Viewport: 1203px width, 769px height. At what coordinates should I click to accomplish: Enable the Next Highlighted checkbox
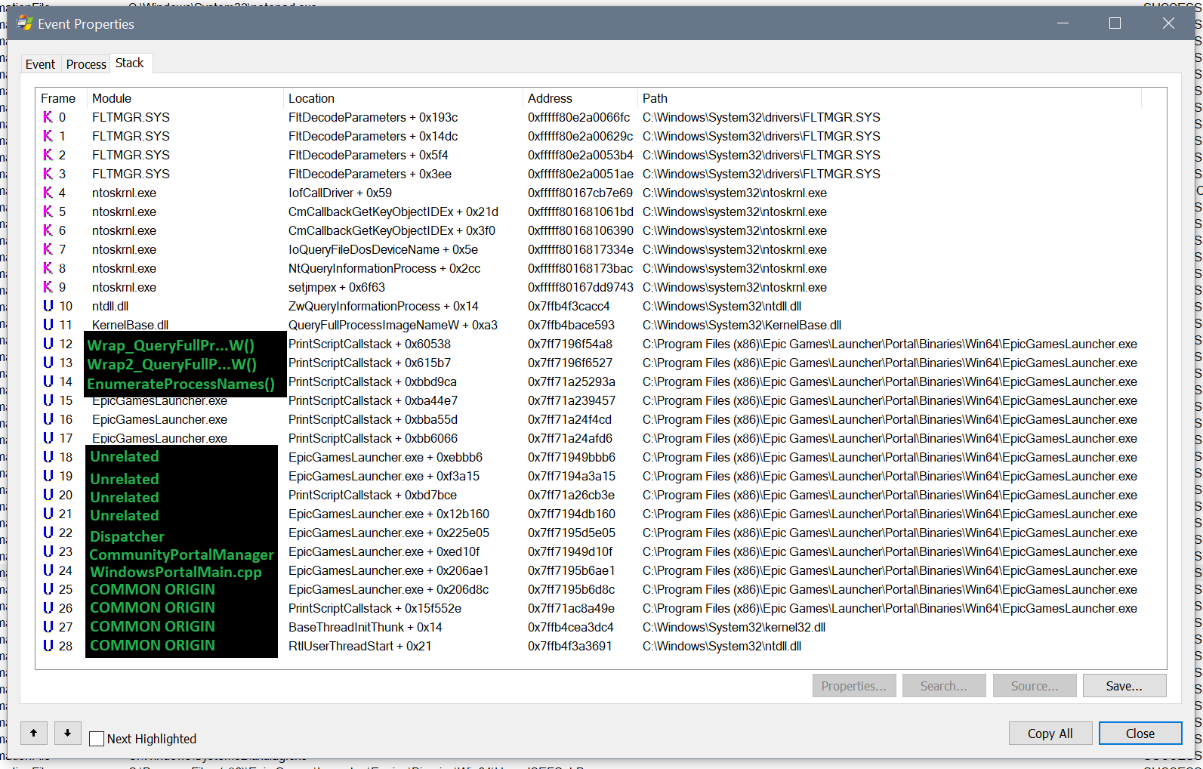(97, 739)
